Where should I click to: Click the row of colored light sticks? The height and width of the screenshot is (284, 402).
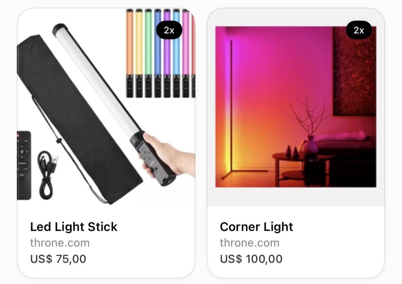click(160, 53)
